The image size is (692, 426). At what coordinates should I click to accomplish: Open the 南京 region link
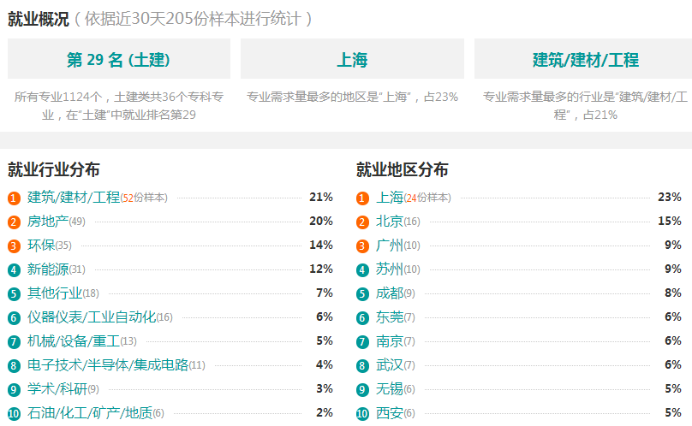click(x=390, y=341)
